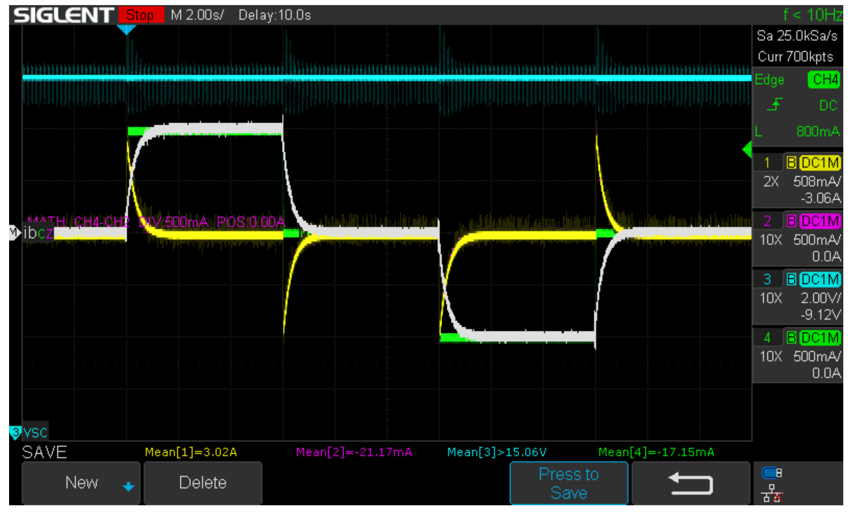Click the rising edge slope icon
This screenshot has height=514, width=848.
[775, 105]
